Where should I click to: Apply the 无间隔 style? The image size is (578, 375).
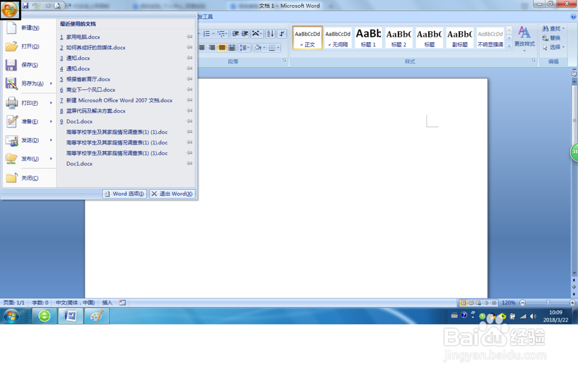(338, 38)
